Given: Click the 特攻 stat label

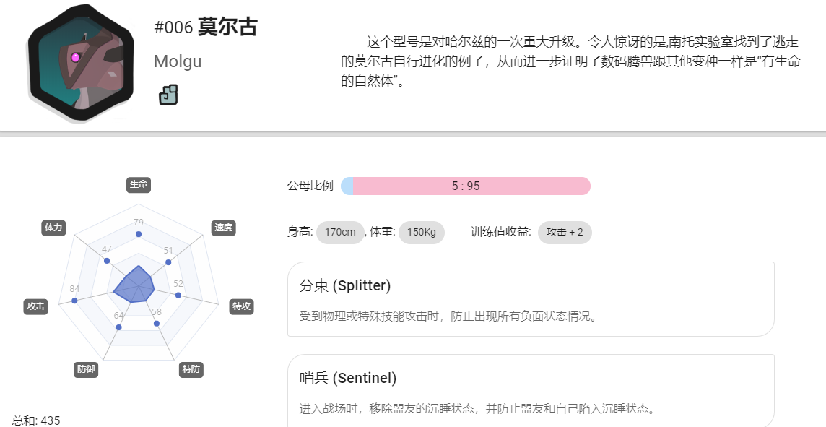Looking at the screenshot, I should 241,307.
